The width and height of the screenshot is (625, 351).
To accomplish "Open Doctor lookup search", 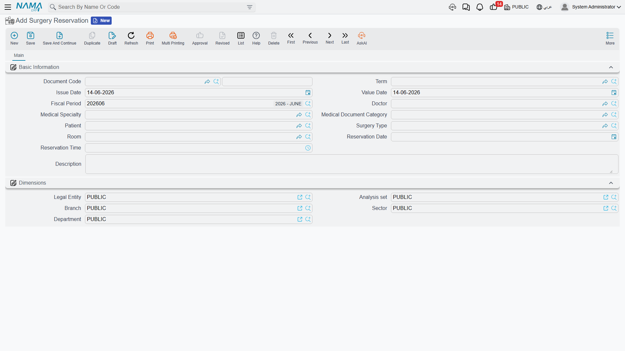I will [614, 104].
